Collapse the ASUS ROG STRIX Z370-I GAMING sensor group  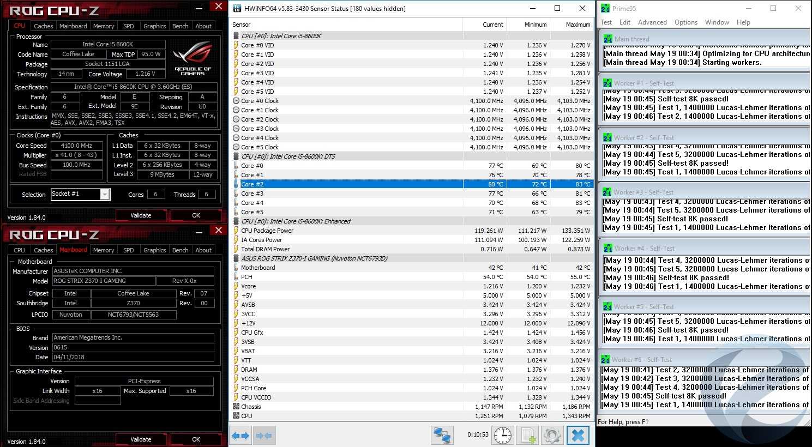[236, 258]
